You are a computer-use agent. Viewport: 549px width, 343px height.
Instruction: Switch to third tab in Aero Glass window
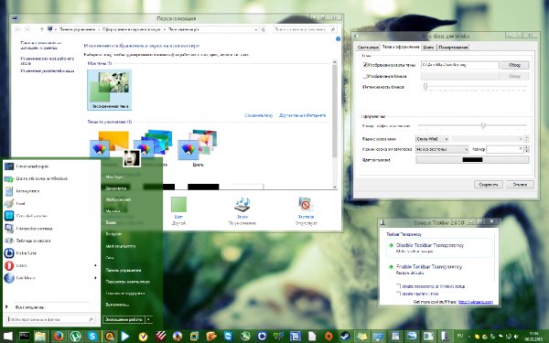(x=428, y=48)
